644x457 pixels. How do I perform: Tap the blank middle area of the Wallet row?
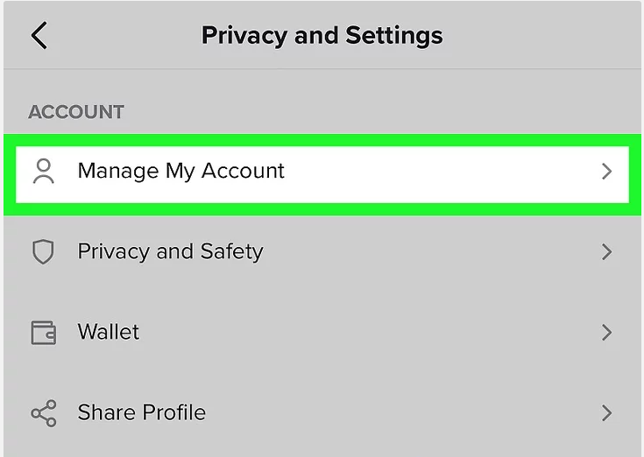click(370, 333)
